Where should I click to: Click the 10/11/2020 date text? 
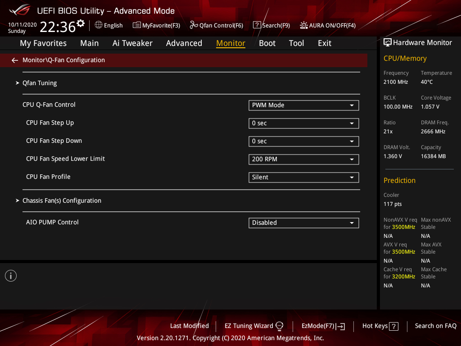pos(23,25)
